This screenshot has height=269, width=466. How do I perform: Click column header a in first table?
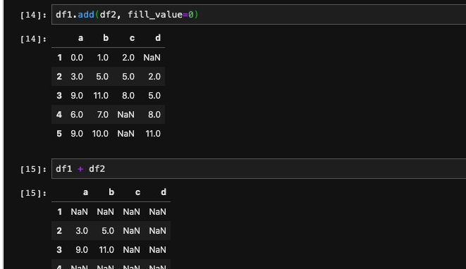click(80, 38)
